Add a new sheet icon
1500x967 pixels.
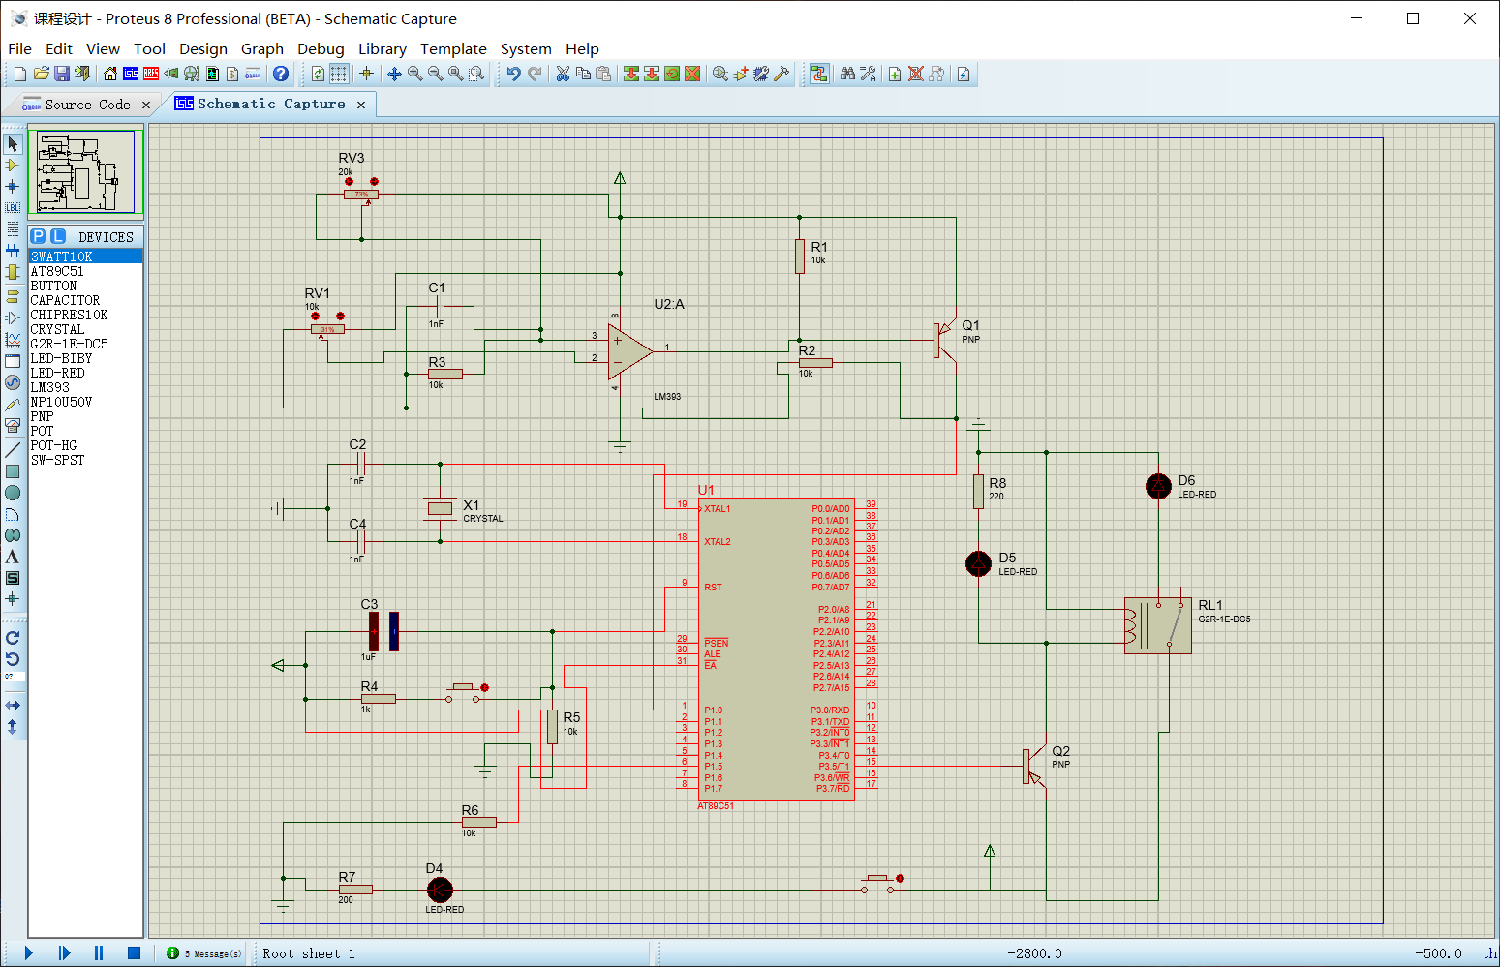[895, 74]
